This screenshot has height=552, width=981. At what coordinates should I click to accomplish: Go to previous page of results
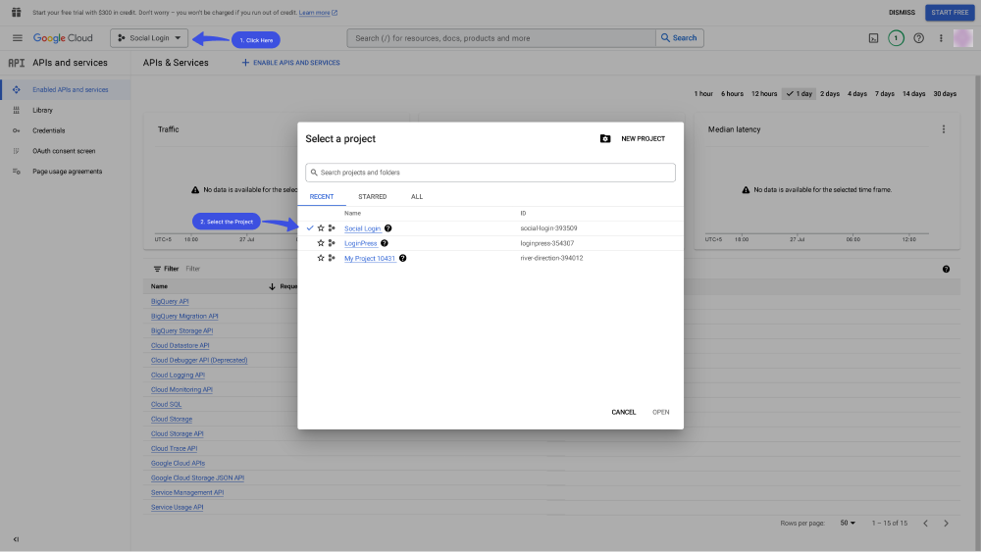[925, 524]
